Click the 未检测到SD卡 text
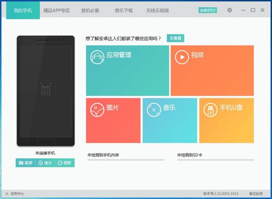 coord(189,155)
